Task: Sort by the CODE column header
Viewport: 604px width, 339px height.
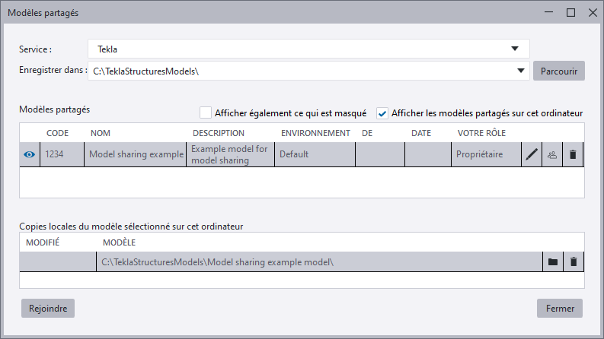Action: pyautogui.click(x=58, y=133)
